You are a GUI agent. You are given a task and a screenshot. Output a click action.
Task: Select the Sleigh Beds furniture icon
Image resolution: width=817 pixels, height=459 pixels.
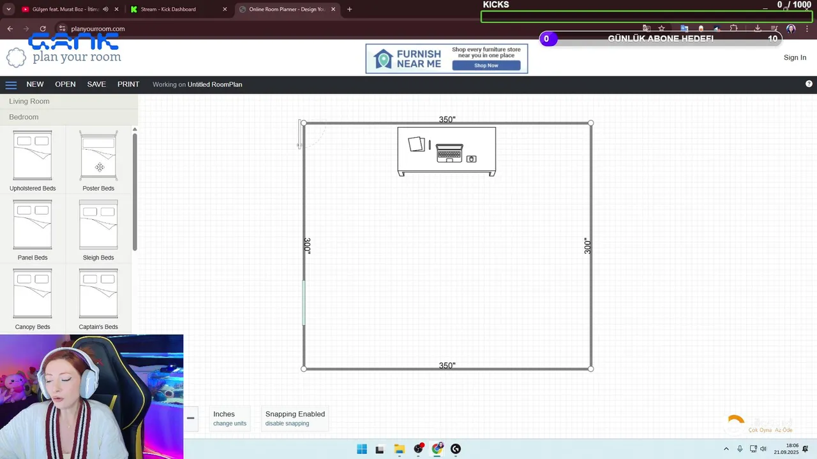[98, 225]
